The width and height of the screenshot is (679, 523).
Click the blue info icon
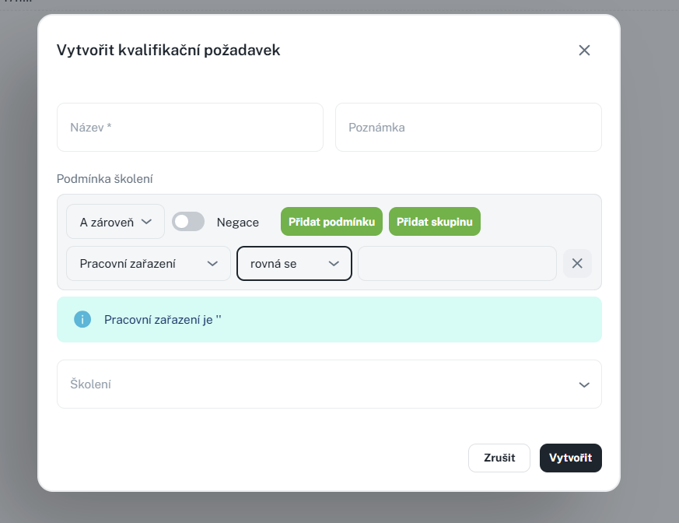[x=82, y=319]
